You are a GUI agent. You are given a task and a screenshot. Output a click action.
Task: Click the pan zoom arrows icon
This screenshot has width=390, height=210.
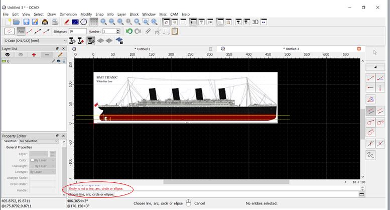154,22
